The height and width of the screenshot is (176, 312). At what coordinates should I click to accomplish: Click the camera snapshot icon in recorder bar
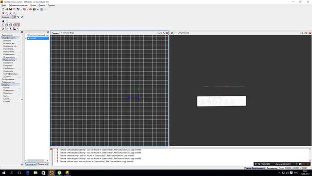pyautogui.click(x=300, y=164)
